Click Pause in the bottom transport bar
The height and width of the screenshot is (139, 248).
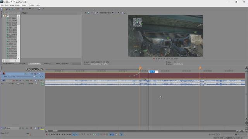57,134
